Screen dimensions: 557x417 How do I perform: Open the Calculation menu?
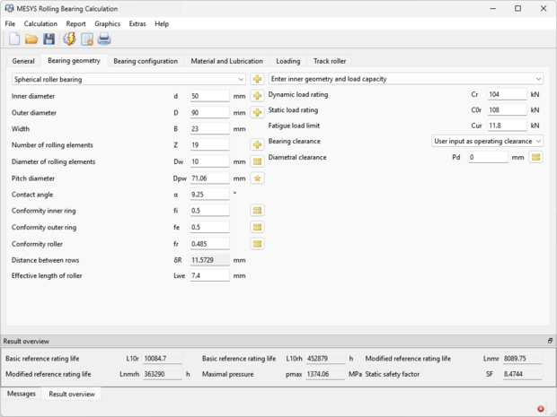coord(40,23)
